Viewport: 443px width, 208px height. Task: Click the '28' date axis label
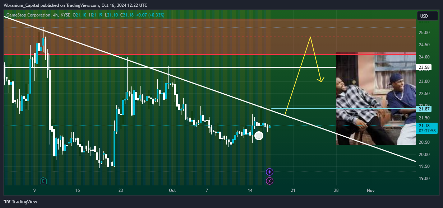pos(336,190)
